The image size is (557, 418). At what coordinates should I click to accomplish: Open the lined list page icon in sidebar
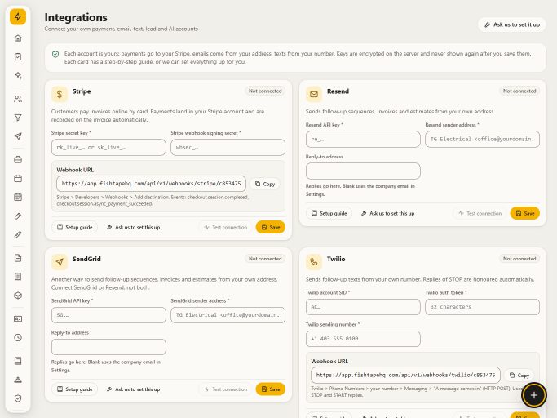[18, 277]
